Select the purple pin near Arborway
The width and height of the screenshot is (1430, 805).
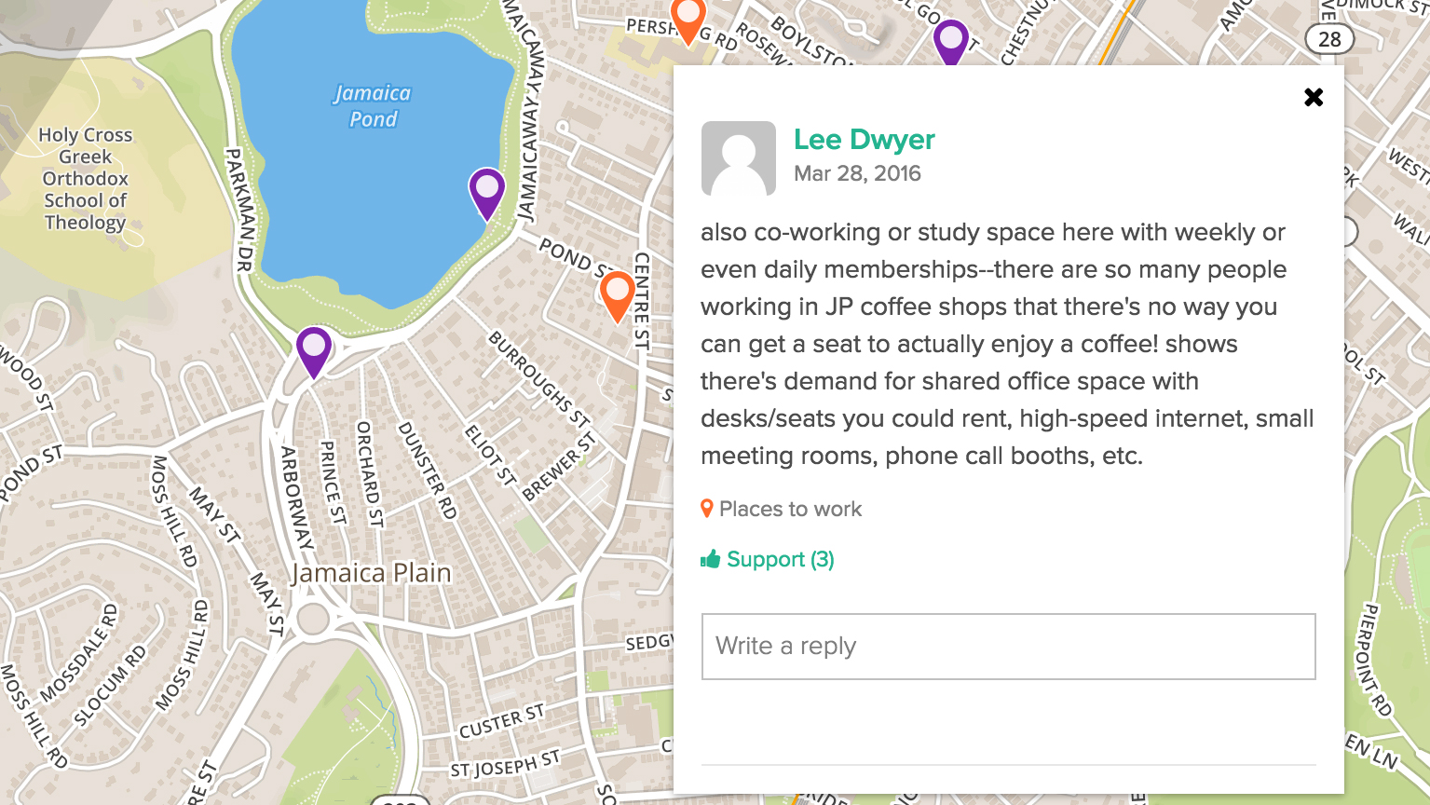pyautogui.click(x=314, y=349)
